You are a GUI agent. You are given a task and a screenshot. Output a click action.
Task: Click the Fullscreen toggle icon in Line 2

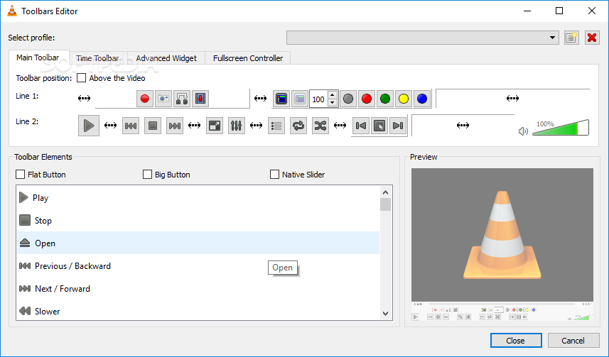pyautogui.click(x=215, y=126)
